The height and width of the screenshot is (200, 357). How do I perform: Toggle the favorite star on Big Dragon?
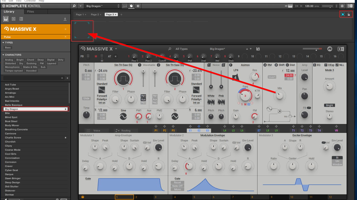pos(66,109)
